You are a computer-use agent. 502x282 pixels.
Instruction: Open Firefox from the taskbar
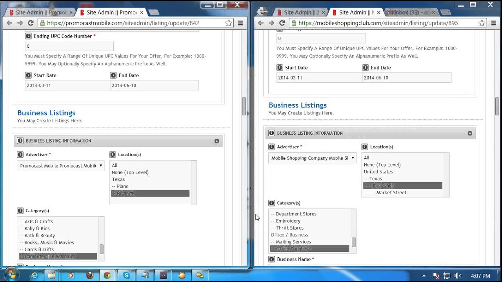tap(90, 275)
